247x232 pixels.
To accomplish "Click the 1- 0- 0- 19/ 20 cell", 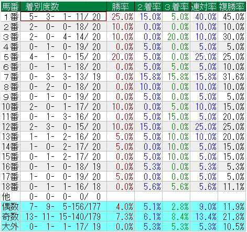I will pos(63,177).
